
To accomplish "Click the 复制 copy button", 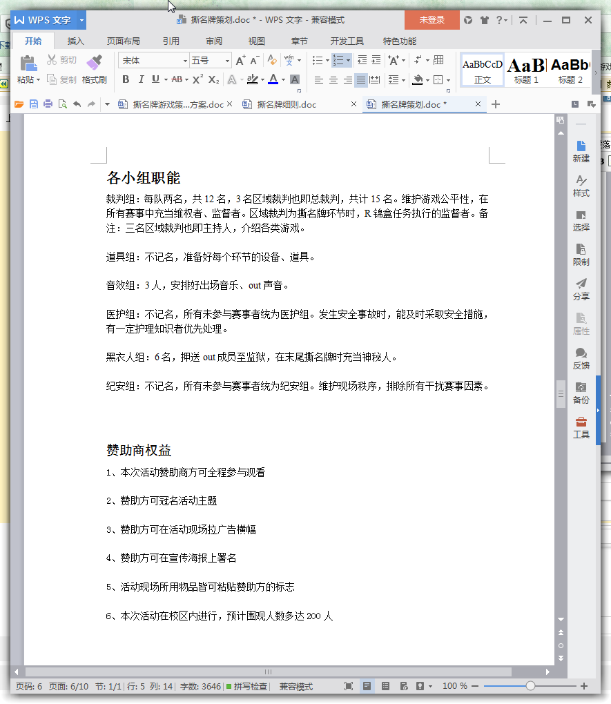I will point(62,80).
